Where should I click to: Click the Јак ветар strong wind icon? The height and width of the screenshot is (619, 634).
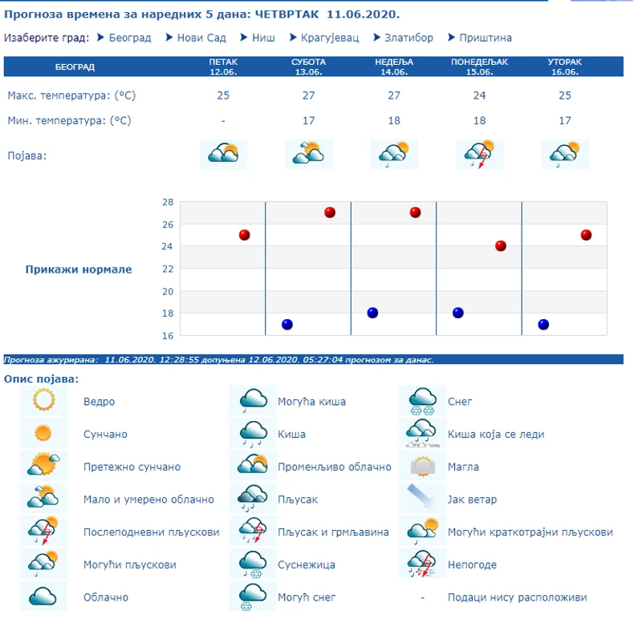point(421,499)
